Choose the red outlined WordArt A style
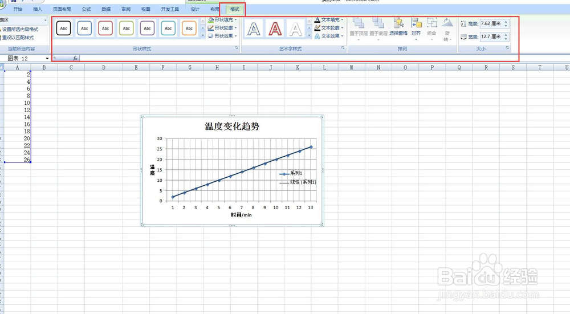The height and width of the screenshot is (314, 570). (275, 28)
